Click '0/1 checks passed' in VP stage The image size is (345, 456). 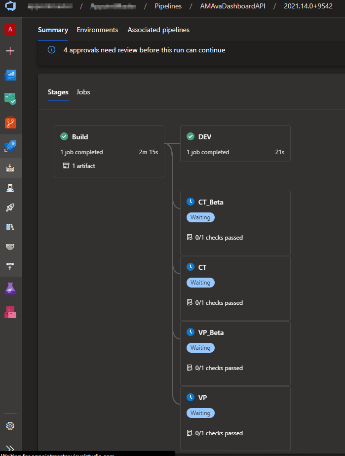tap(219, 433)
